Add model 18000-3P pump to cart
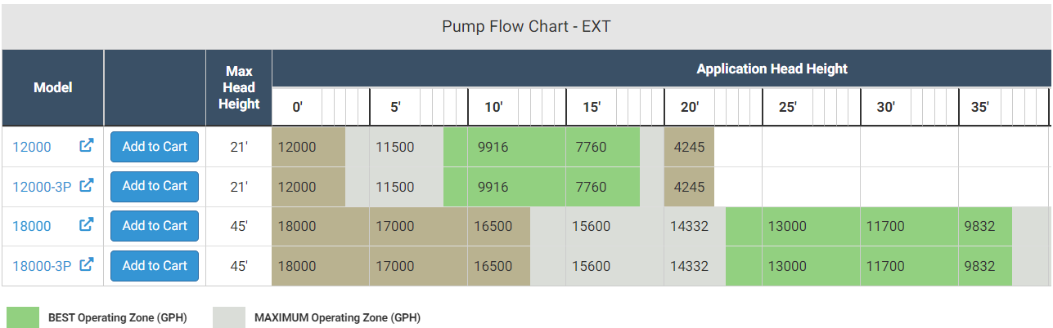This screenshot has width=1053, height=328. [x=155, y=266]
